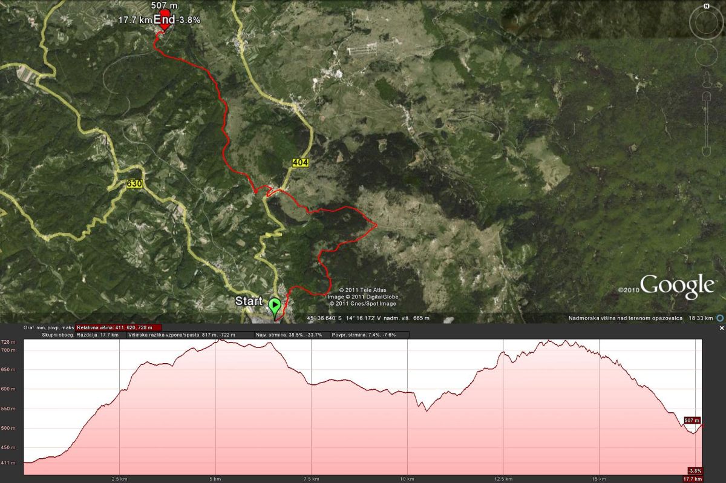Close the elevation profile panel

[x=721, y=328]
